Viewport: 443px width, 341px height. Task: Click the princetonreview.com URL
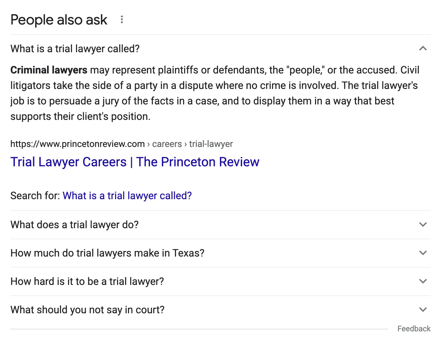[77, 144]
